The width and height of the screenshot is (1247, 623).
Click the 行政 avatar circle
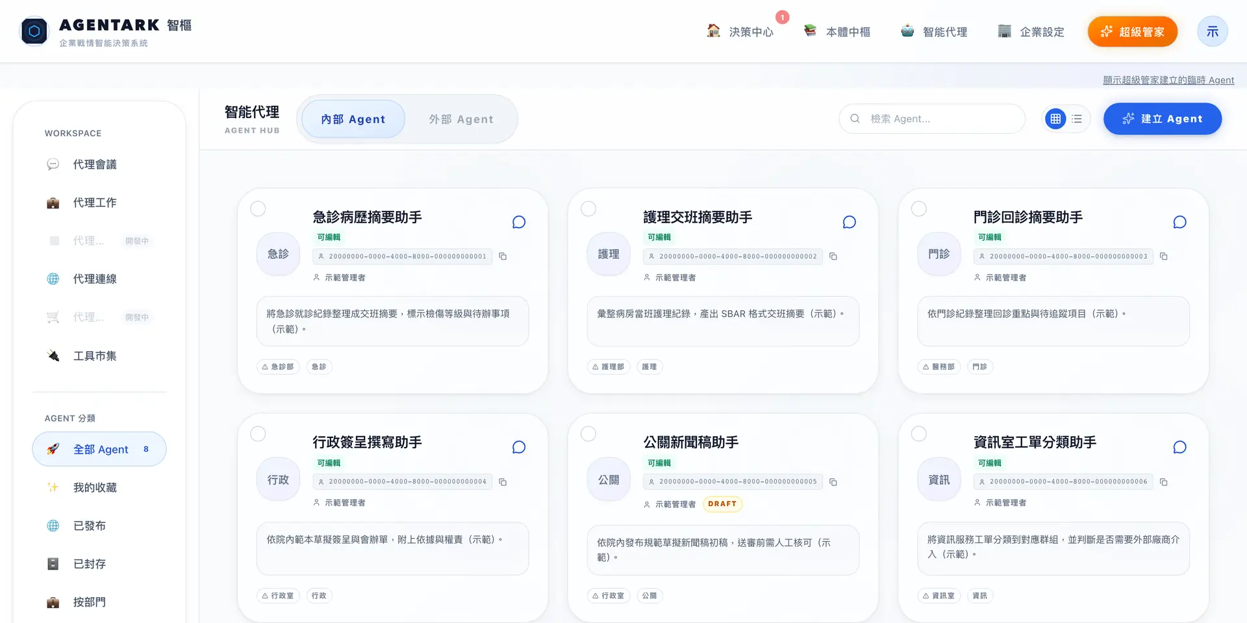click(x=278, y=480)
